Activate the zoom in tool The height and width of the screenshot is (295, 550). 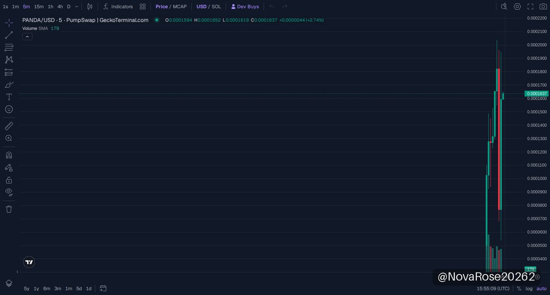(9, 138)
